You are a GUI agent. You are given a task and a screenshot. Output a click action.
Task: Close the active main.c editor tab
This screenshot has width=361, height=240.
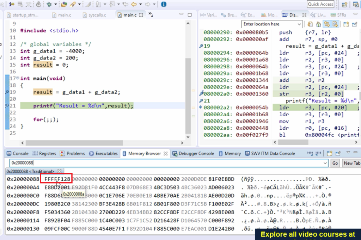[141, 15]
